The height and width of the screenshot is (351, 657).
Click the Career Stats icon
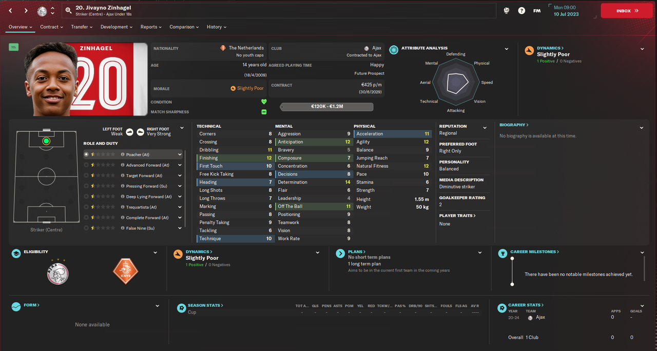click(x=502, y=308)
